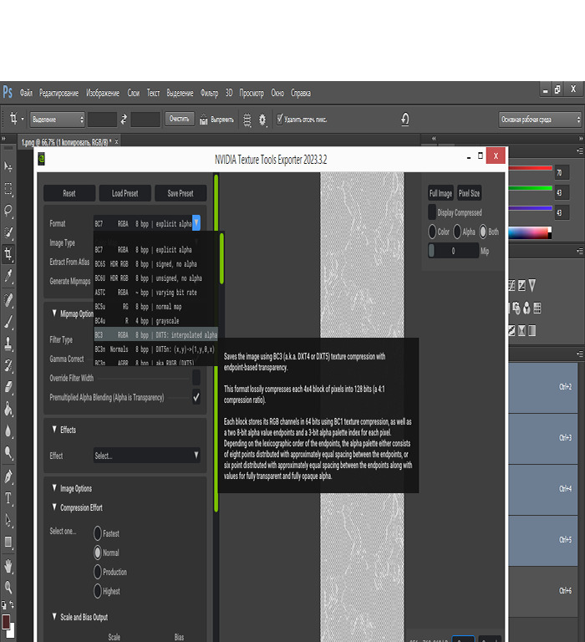Click the Format dropdown arrow
The image size is (585, 642).
[x=196, y=223]
